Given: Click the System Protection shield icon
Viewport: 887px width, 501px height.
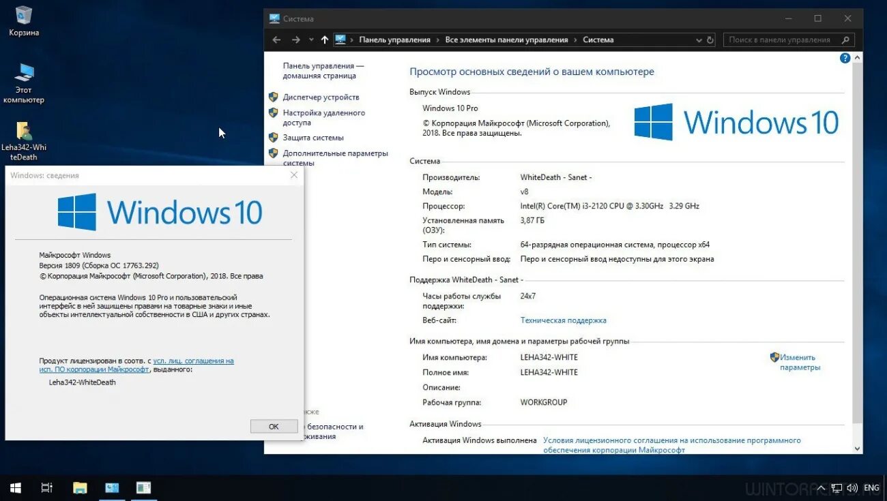Looking at the screenshot, I should (274, 137).
